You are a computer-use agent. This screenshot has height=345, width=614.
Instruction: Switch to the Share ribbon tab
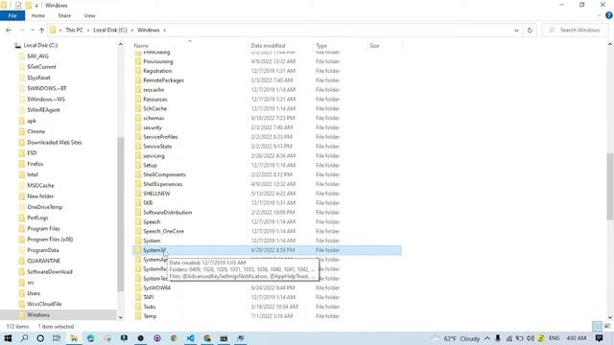tap(64, 15)
